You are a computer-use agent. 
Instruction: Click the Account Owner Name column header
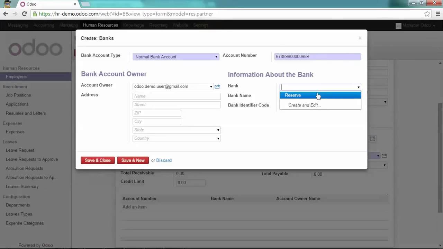click(x=298, y=199)
